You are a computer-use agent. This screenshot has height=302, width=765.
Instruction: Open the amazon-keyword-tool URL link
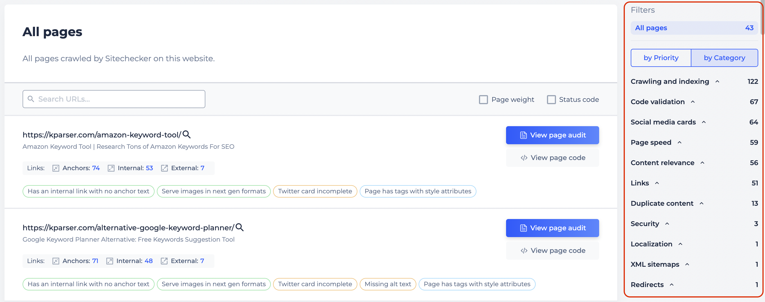(x=102, y=135)
